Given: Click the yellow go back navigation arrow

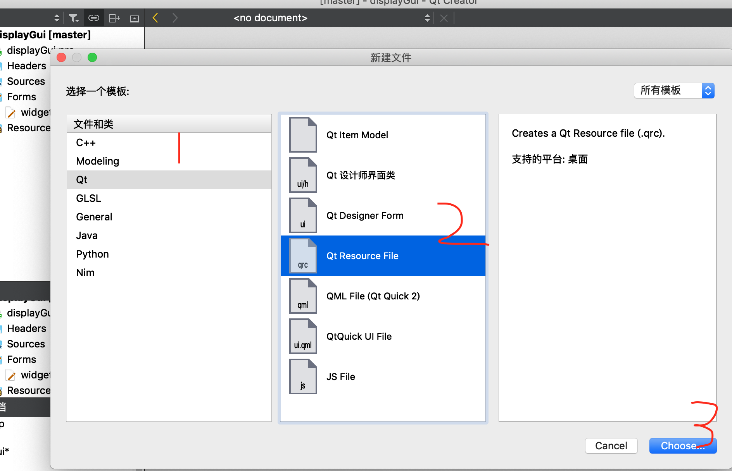Looking at the screenshot, I should click(x=155, y=18).
